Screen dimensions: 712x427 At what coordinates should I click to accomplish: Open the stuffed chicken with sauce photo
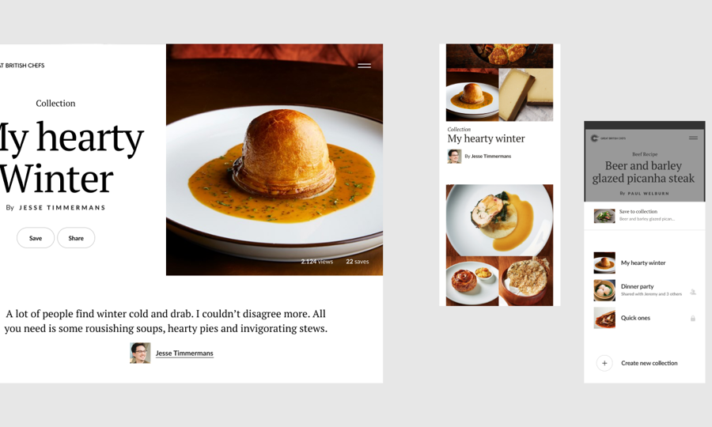pyautogui.click(x=499, y=220)
